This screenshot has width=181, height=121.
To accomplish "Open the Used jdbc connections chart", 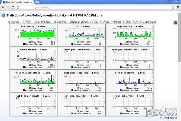I will pyautogui.click(x=130, y=58).
